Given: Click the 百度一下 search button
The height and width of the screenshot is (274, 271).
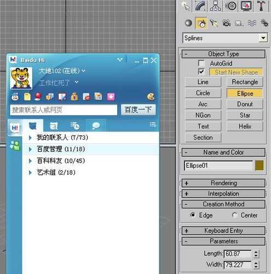Looking at the screenshot, I should pyautogui.click(x=138, y=110).
